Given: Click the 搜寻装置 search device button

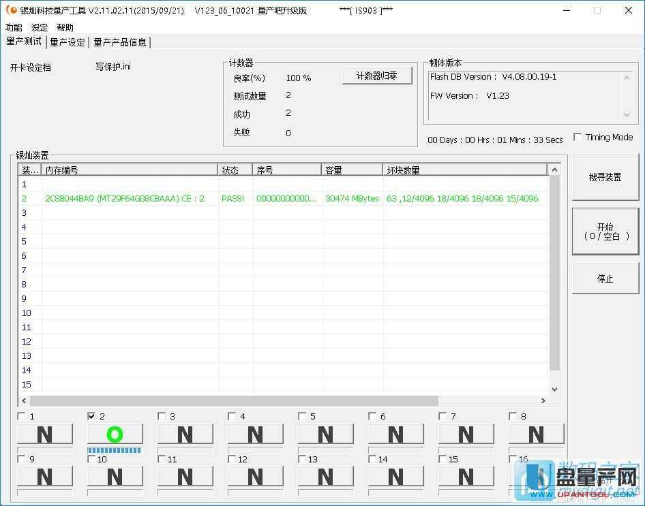Looking at the screenshot, I should [605, 177].
